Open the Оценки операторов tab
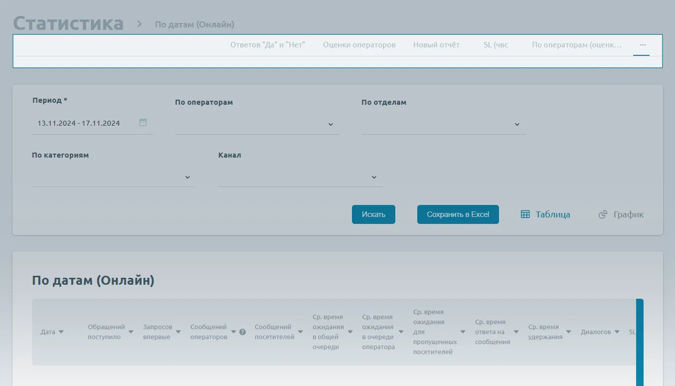The width and height of the screenshot is (675, 386). point(359,45)
